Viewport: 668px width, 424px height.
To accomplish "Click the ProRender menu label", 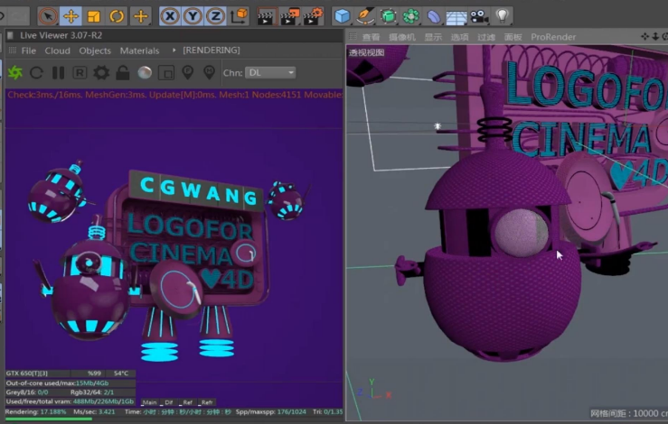I will pos(554,37).
